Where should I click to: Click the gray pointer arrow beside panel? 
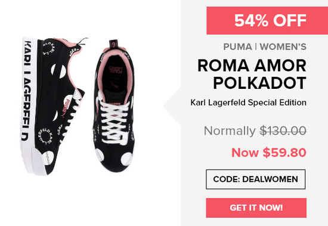[172, 106]
